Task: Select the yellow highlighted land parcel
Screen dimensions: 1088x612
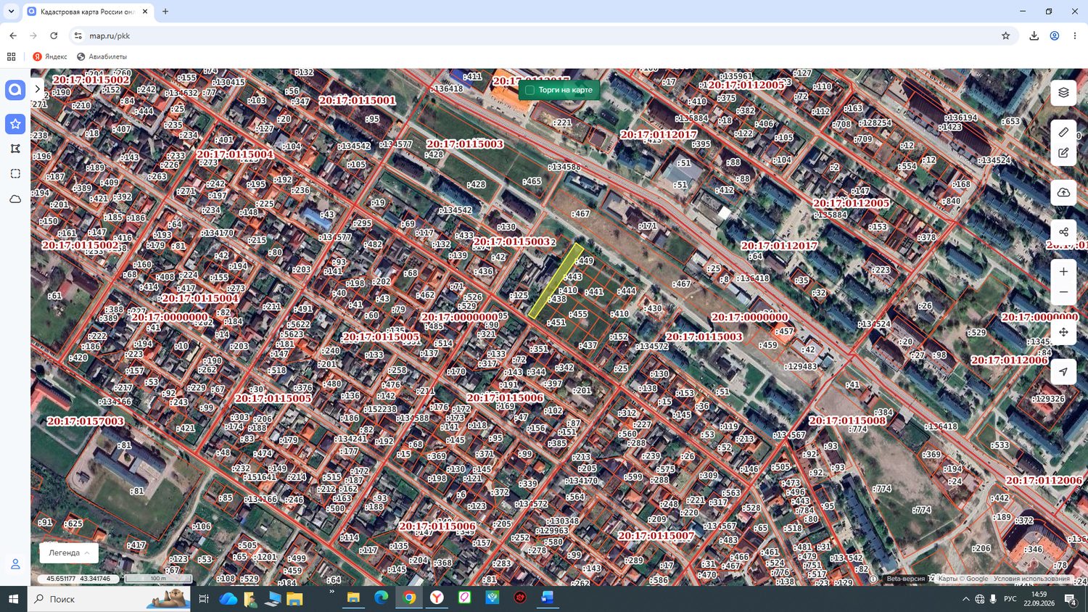Action: [x=556, y=281]
